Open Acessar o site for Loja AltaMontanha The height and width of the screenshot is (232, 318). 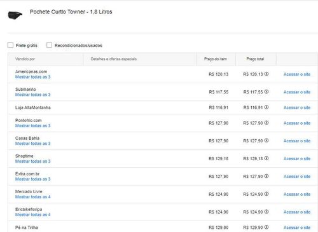pos(297,107)
